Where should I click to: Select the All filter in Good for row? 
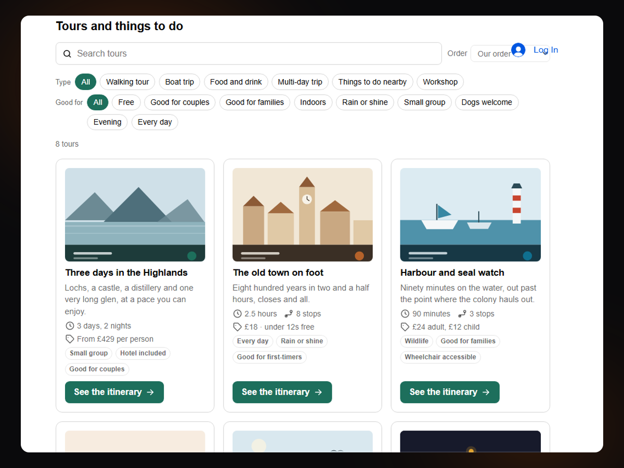pyautogui.click(x=98, y=102)
